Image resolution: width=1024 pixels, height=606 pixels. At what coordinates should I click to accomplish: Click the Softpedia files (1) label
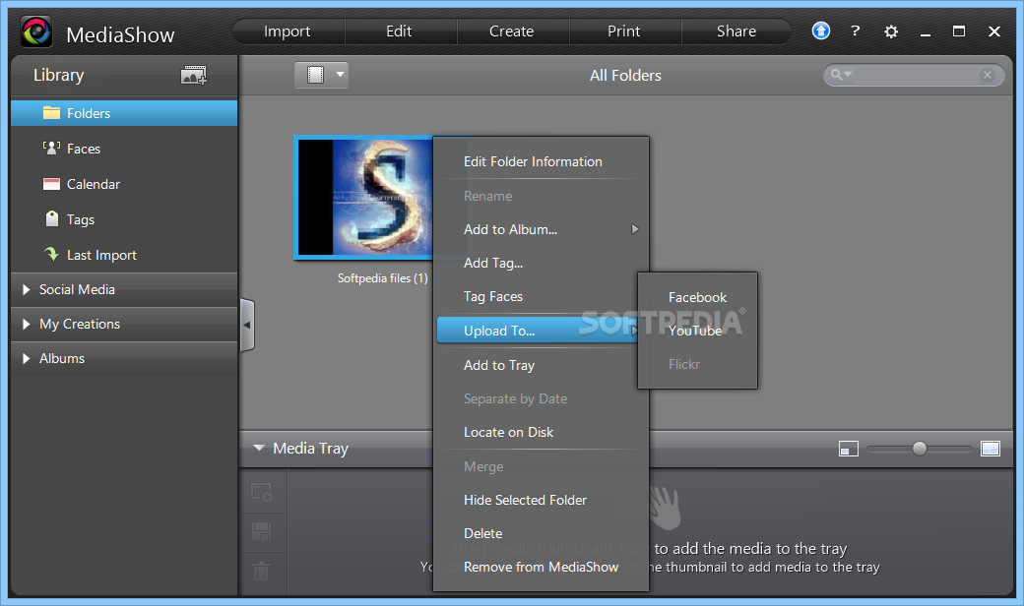coord(383,277)
